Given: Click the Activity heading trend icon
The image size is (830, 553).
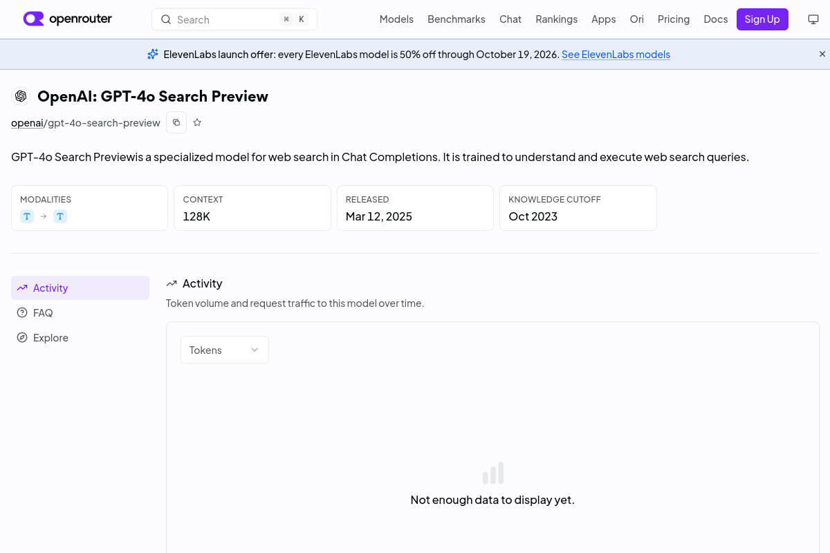Looking at the screenshot, I should tap(172, 283).
